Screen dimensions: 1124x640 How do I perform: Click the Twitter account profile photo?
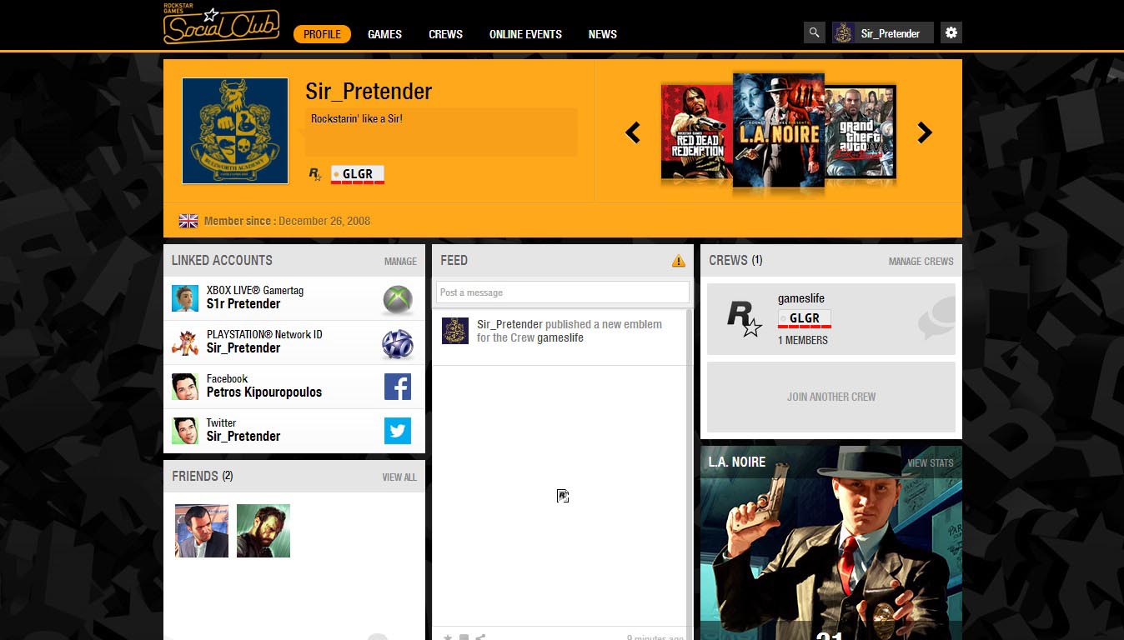coord(185,431)
